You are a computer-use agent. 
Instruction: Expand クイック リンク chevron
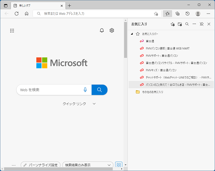pos(94,104)
